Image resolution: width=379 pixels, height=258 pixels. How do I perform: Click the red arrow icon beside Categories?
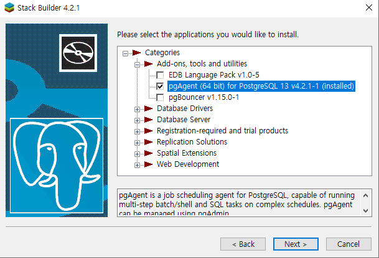136,53
